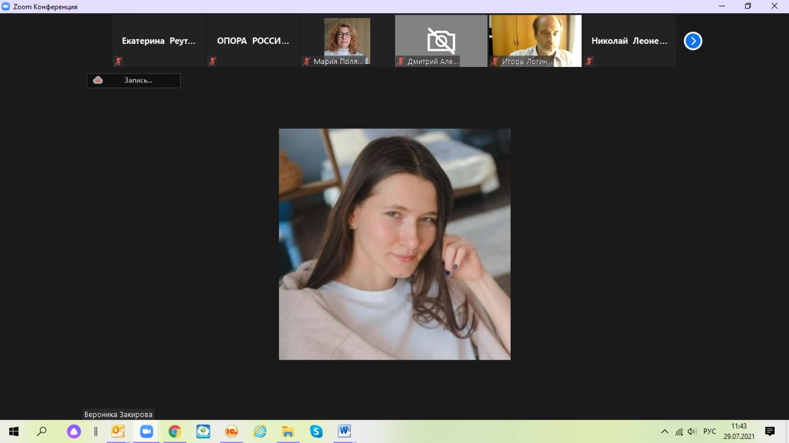Click muted mic icon on Николай Леоне tile
Image resolution: width=789 pixels, height=443 pixels.
click(x=589, y=61)
